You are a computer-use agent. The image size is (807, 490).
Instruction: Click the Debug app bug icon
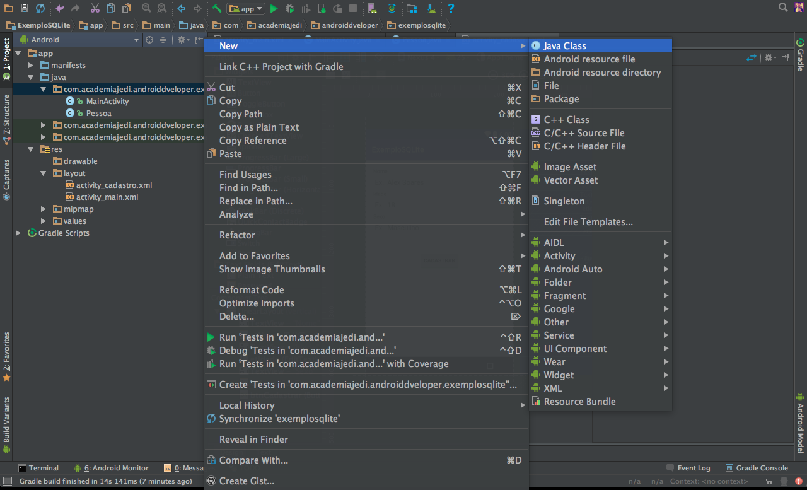(289, 8)
